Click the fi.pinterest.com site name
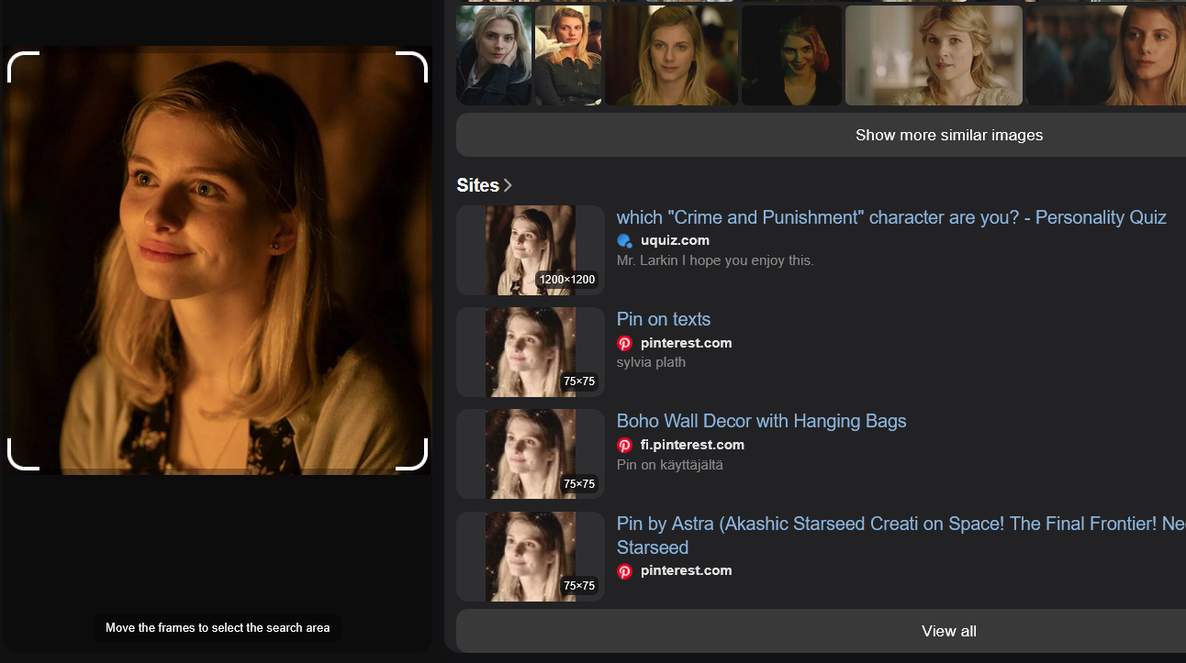Image resolution: width=1186 pixels, height=663 pixels. tap(692, 445)
